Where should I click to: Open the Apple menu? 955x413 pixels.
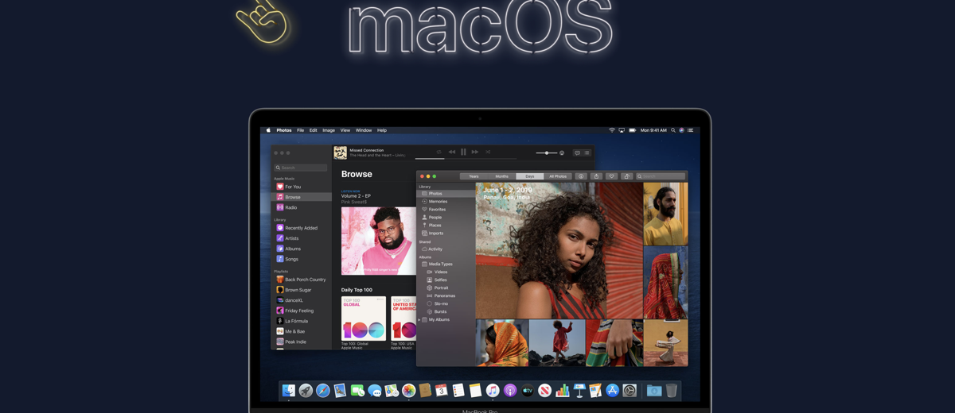click(x=268, y=130)
